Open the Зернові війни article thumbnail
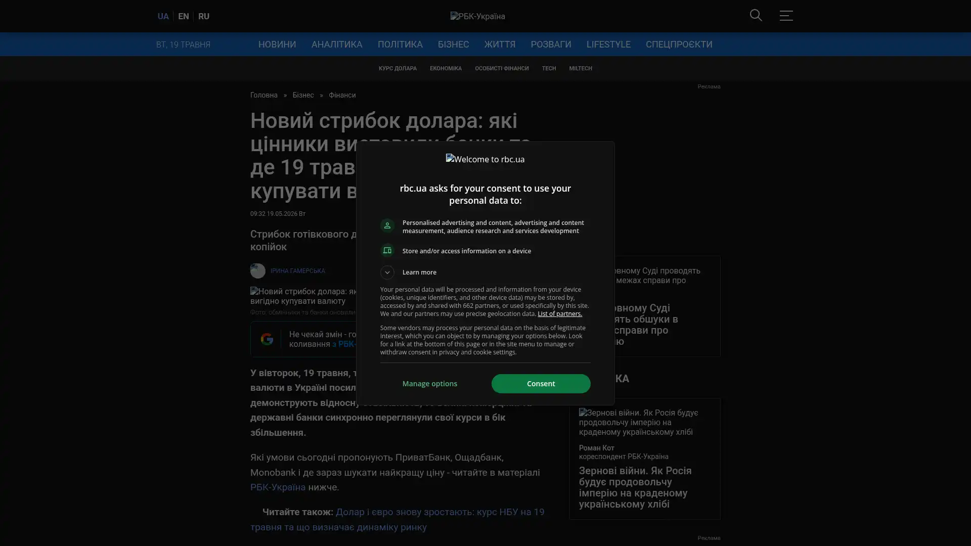This screenshot has height=546, width=971. point(644,422)
